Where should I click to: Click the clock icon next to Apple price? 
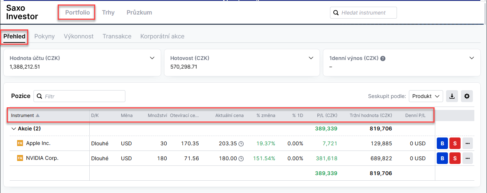[x=241, y=144]
